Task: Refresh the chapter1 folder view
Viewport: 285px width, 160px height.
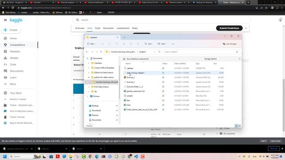Action: (x=159, y=52)
